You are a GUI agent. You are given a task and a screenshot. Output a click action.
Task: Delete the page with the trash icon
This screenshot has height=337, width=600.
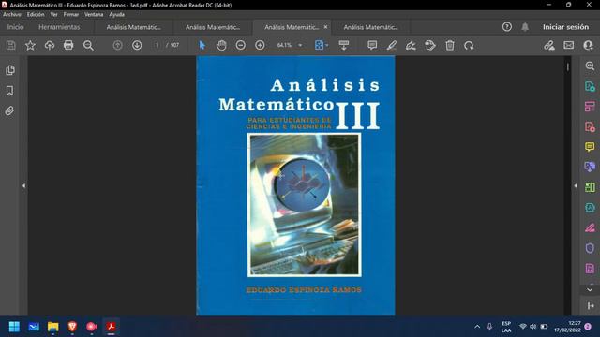click(x=450, y=45)
